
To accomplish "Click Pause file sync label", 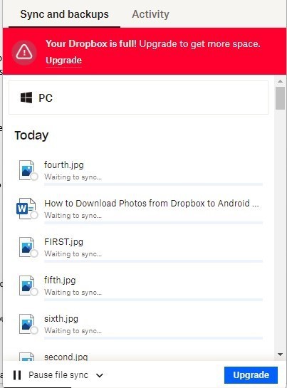I will click(x=58, y=375).
